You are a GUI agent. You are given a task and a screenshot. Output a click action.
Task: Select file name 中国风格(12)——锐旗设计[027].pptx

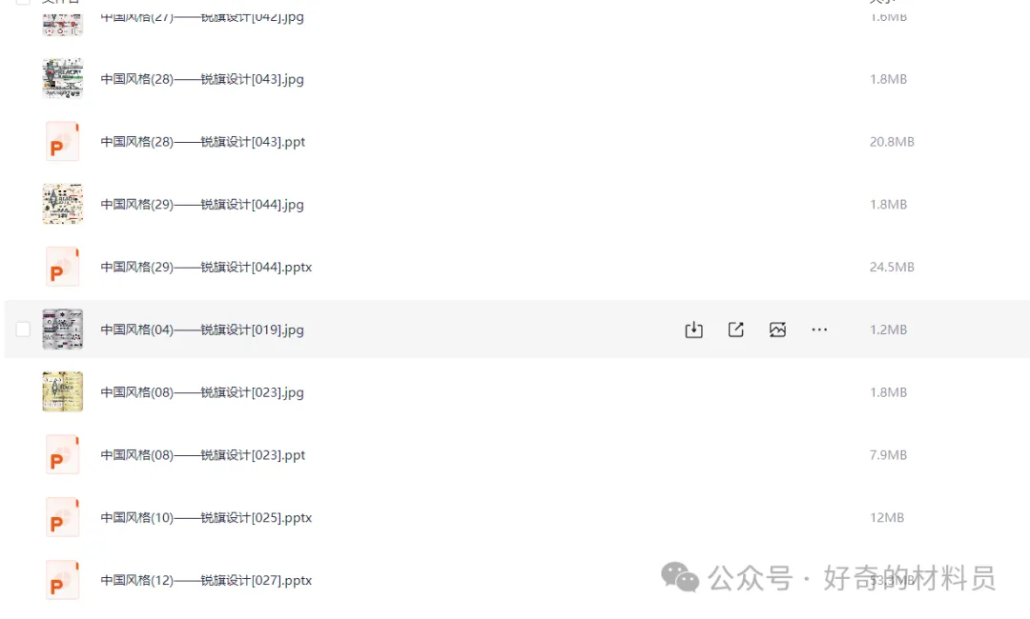coord(206,580)
